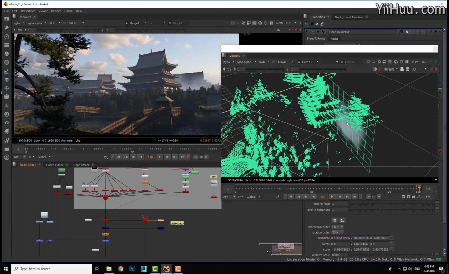
Task: Click the pause icon in Viewer2 toolbar
Action: (407, 62)
